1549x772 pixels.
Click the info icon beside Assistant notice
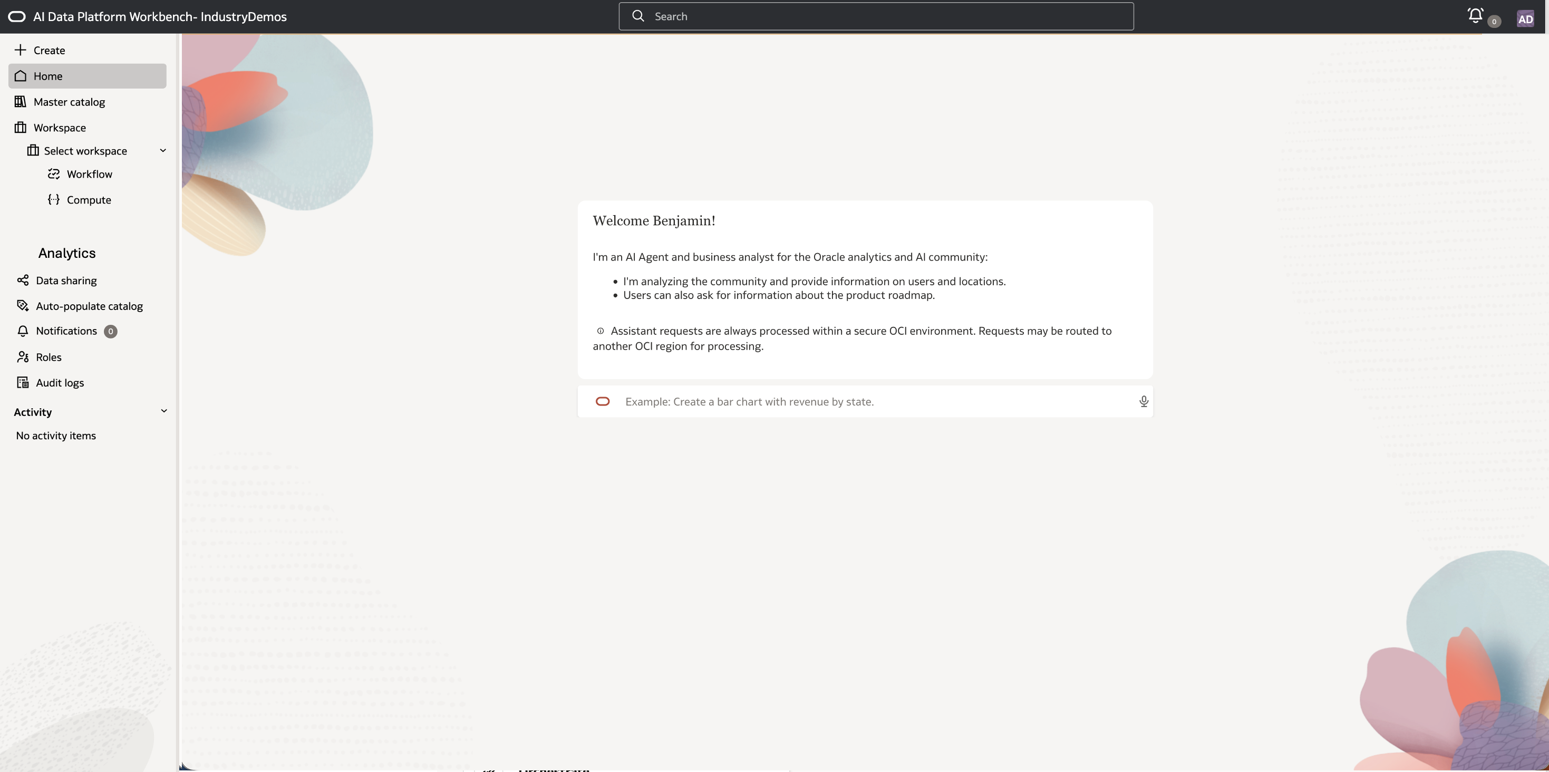pos(600,331)
